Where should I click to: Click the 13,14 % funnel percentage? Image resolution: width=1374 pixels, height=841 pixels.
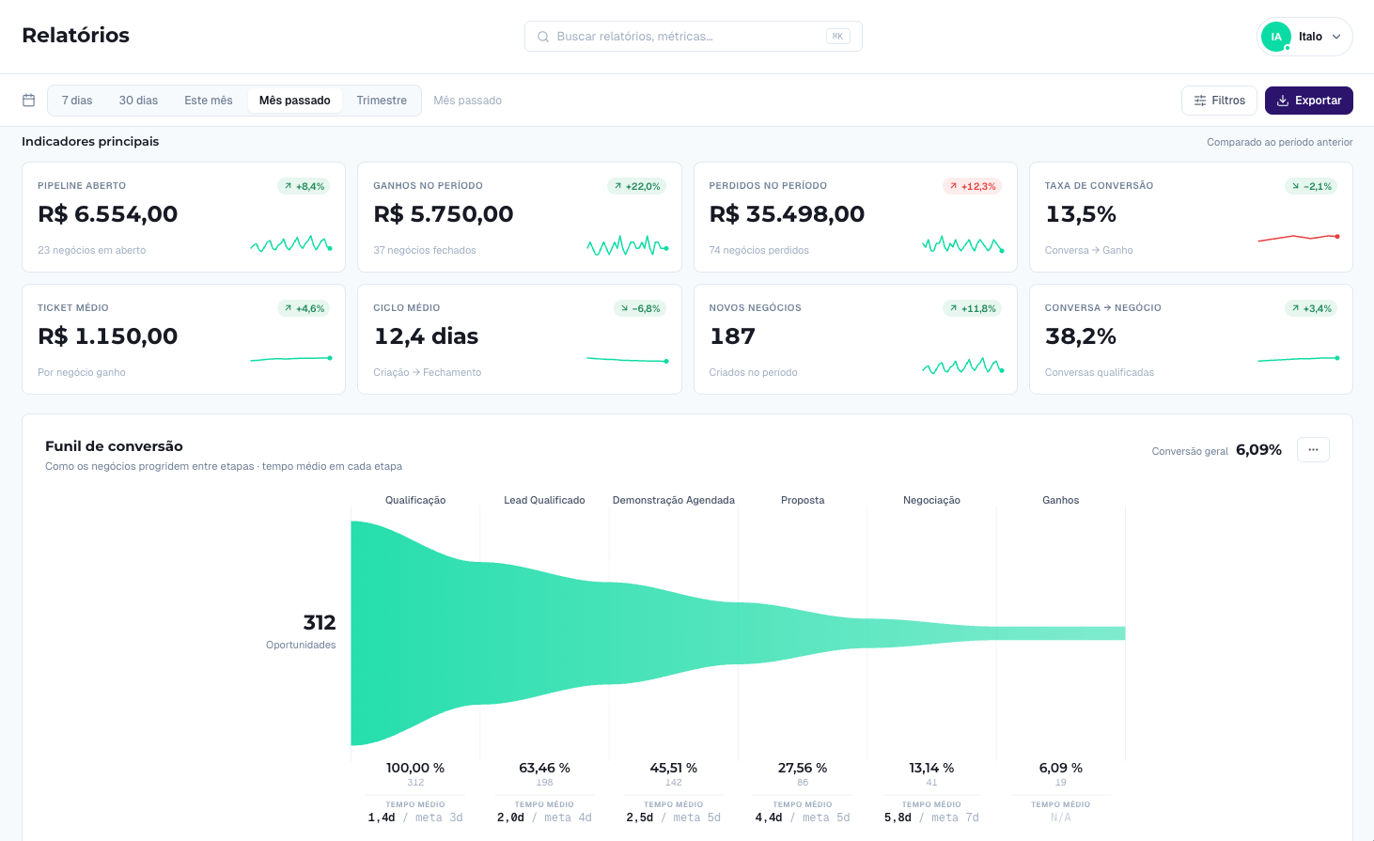931,768
